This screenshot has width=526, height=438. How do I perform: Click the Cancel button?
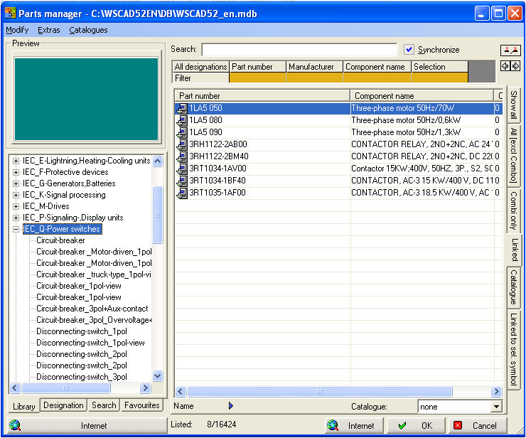[478, 426]
